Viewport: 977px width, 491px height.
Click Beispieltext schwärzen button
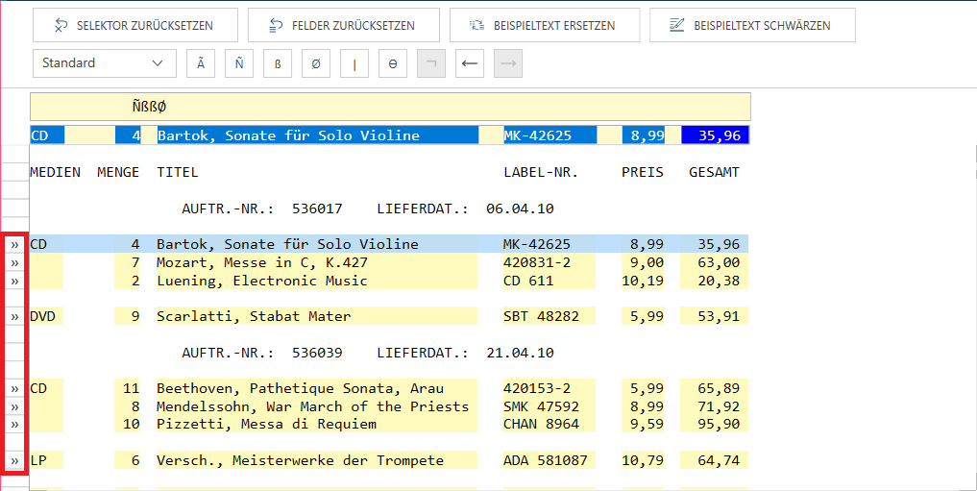coord(751,25)
